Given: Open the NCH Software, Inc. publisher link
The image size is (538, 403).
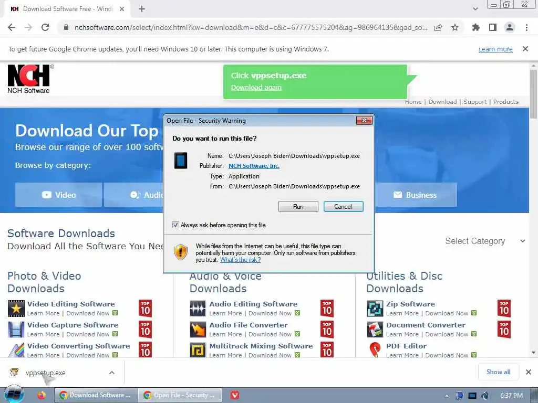Looking at the screenshot, I should (254, 166).
